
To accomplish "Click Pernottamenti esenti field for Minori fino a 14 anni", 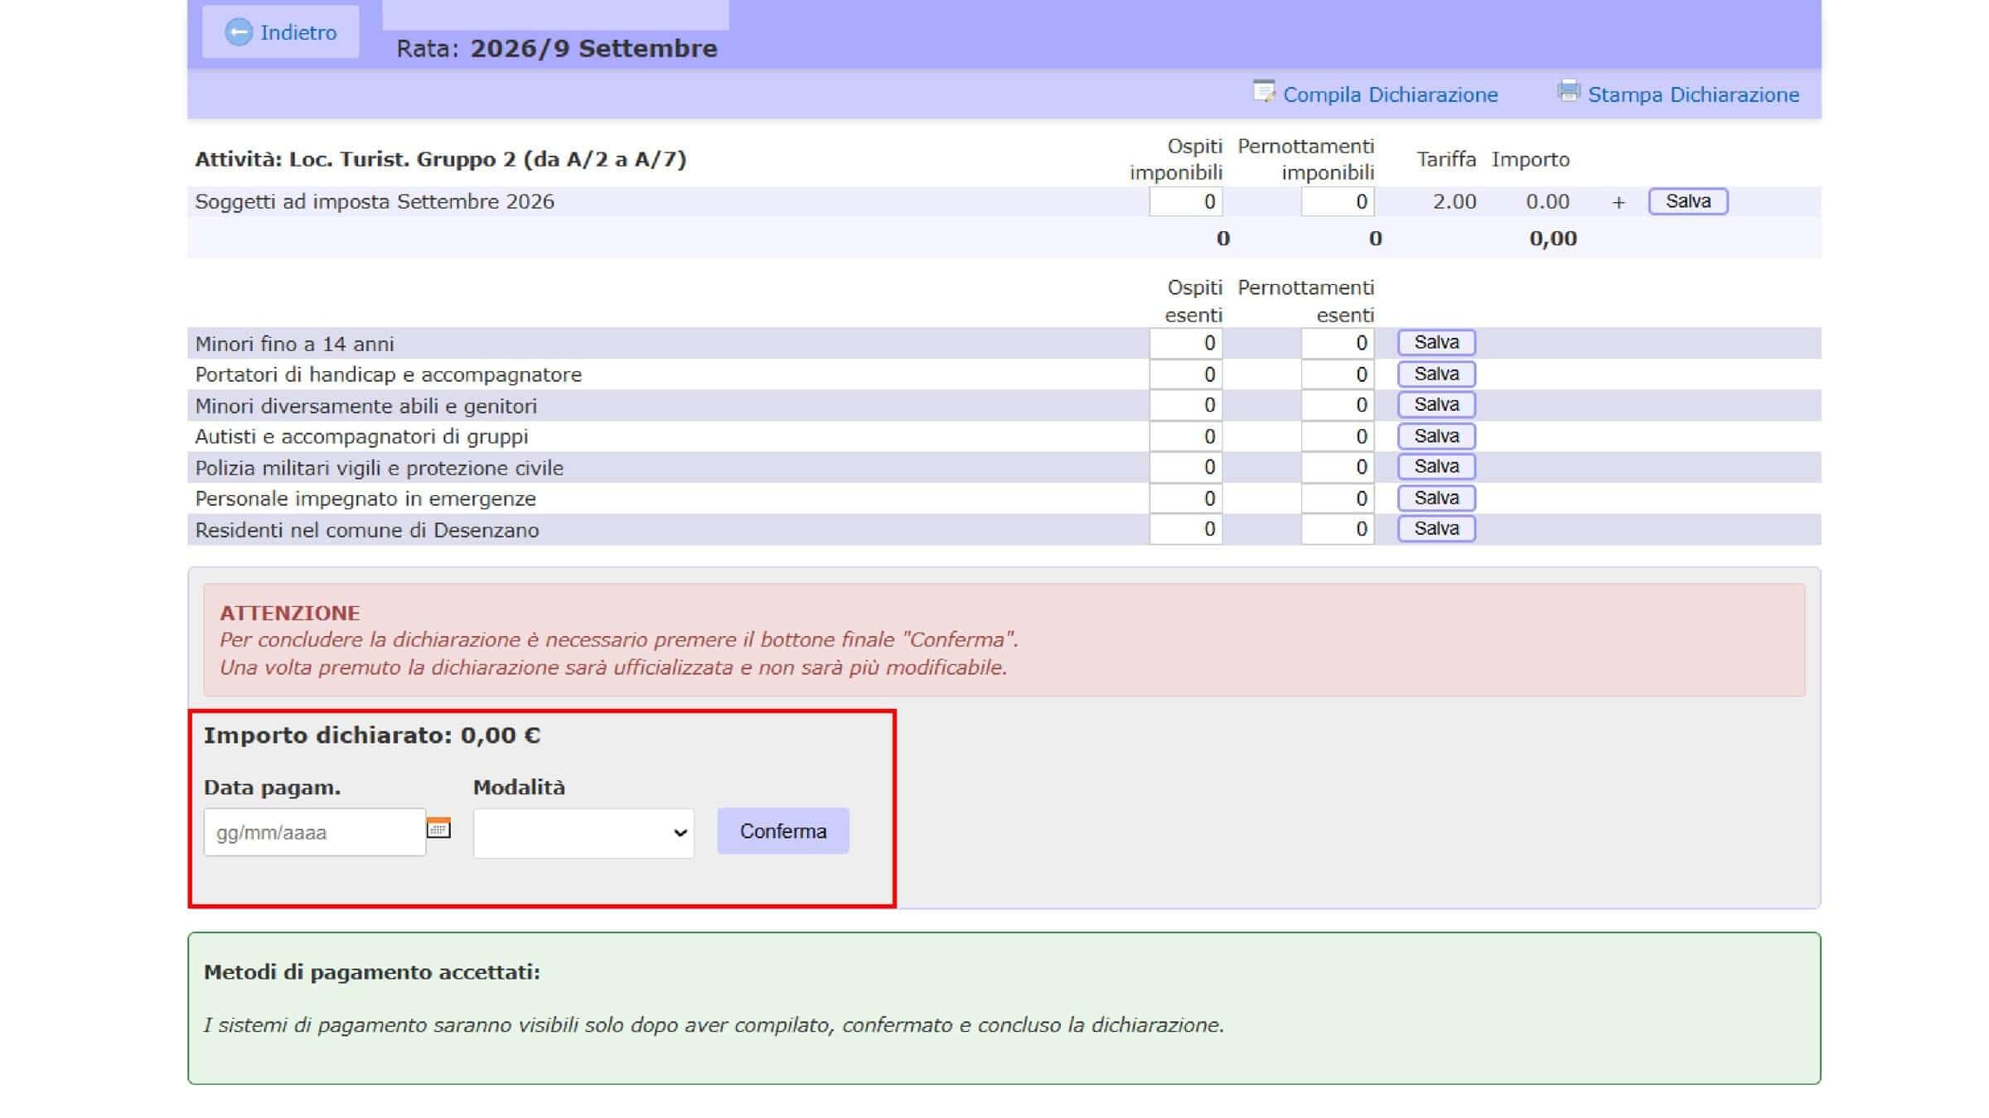I will point(1338,343).
